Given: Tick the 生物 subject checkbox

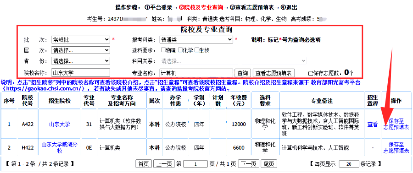Looking at the screenshot, I should pyautogui.click(x=196, y=49).
